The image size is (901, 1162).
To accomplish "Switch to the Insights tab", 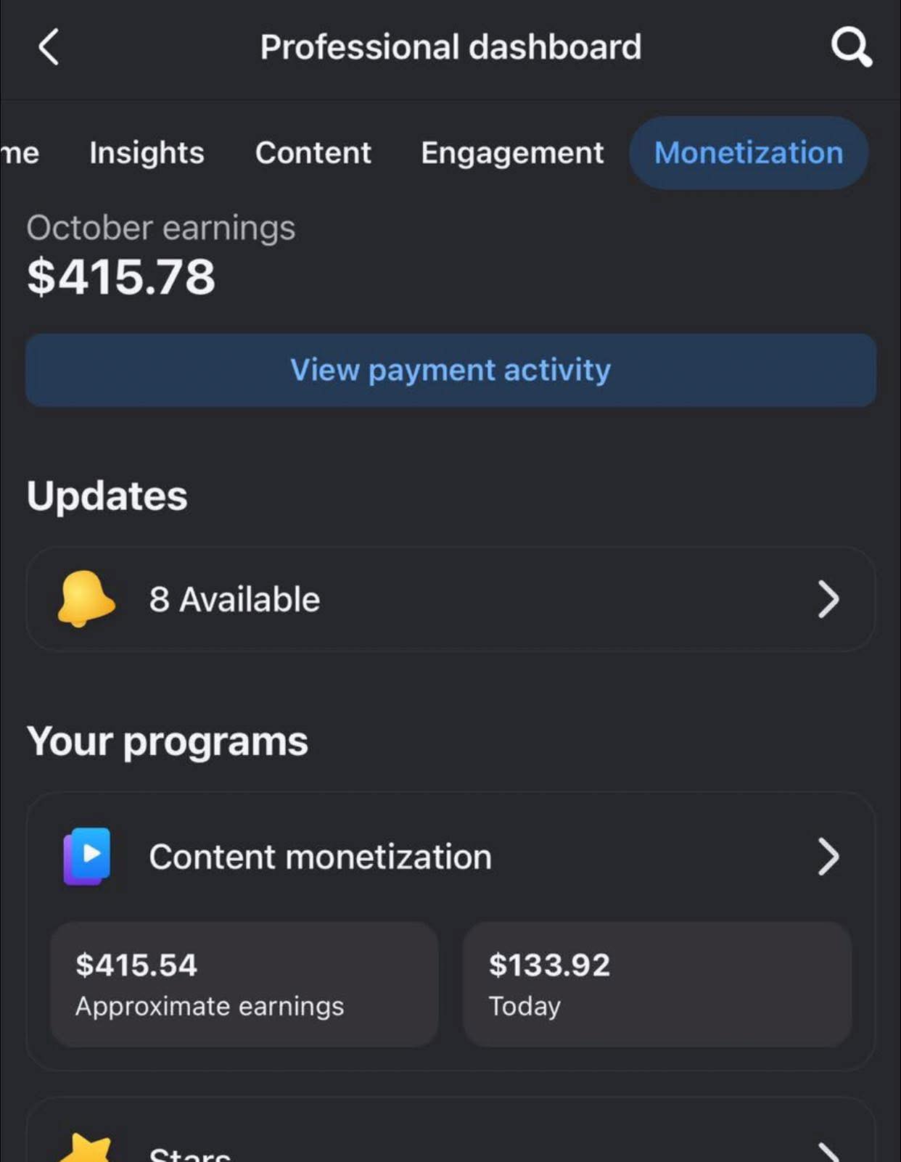I will click(x=147, y=153).
